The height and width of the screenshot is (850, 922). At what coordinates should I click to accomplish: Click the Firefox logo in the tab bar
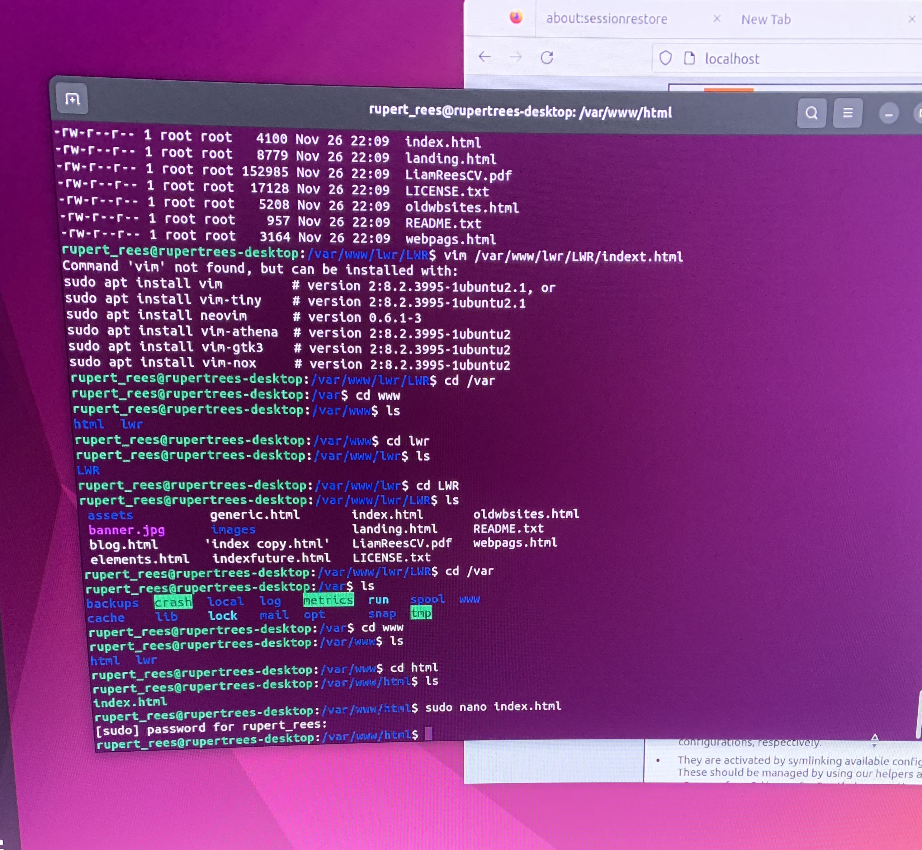516,17
